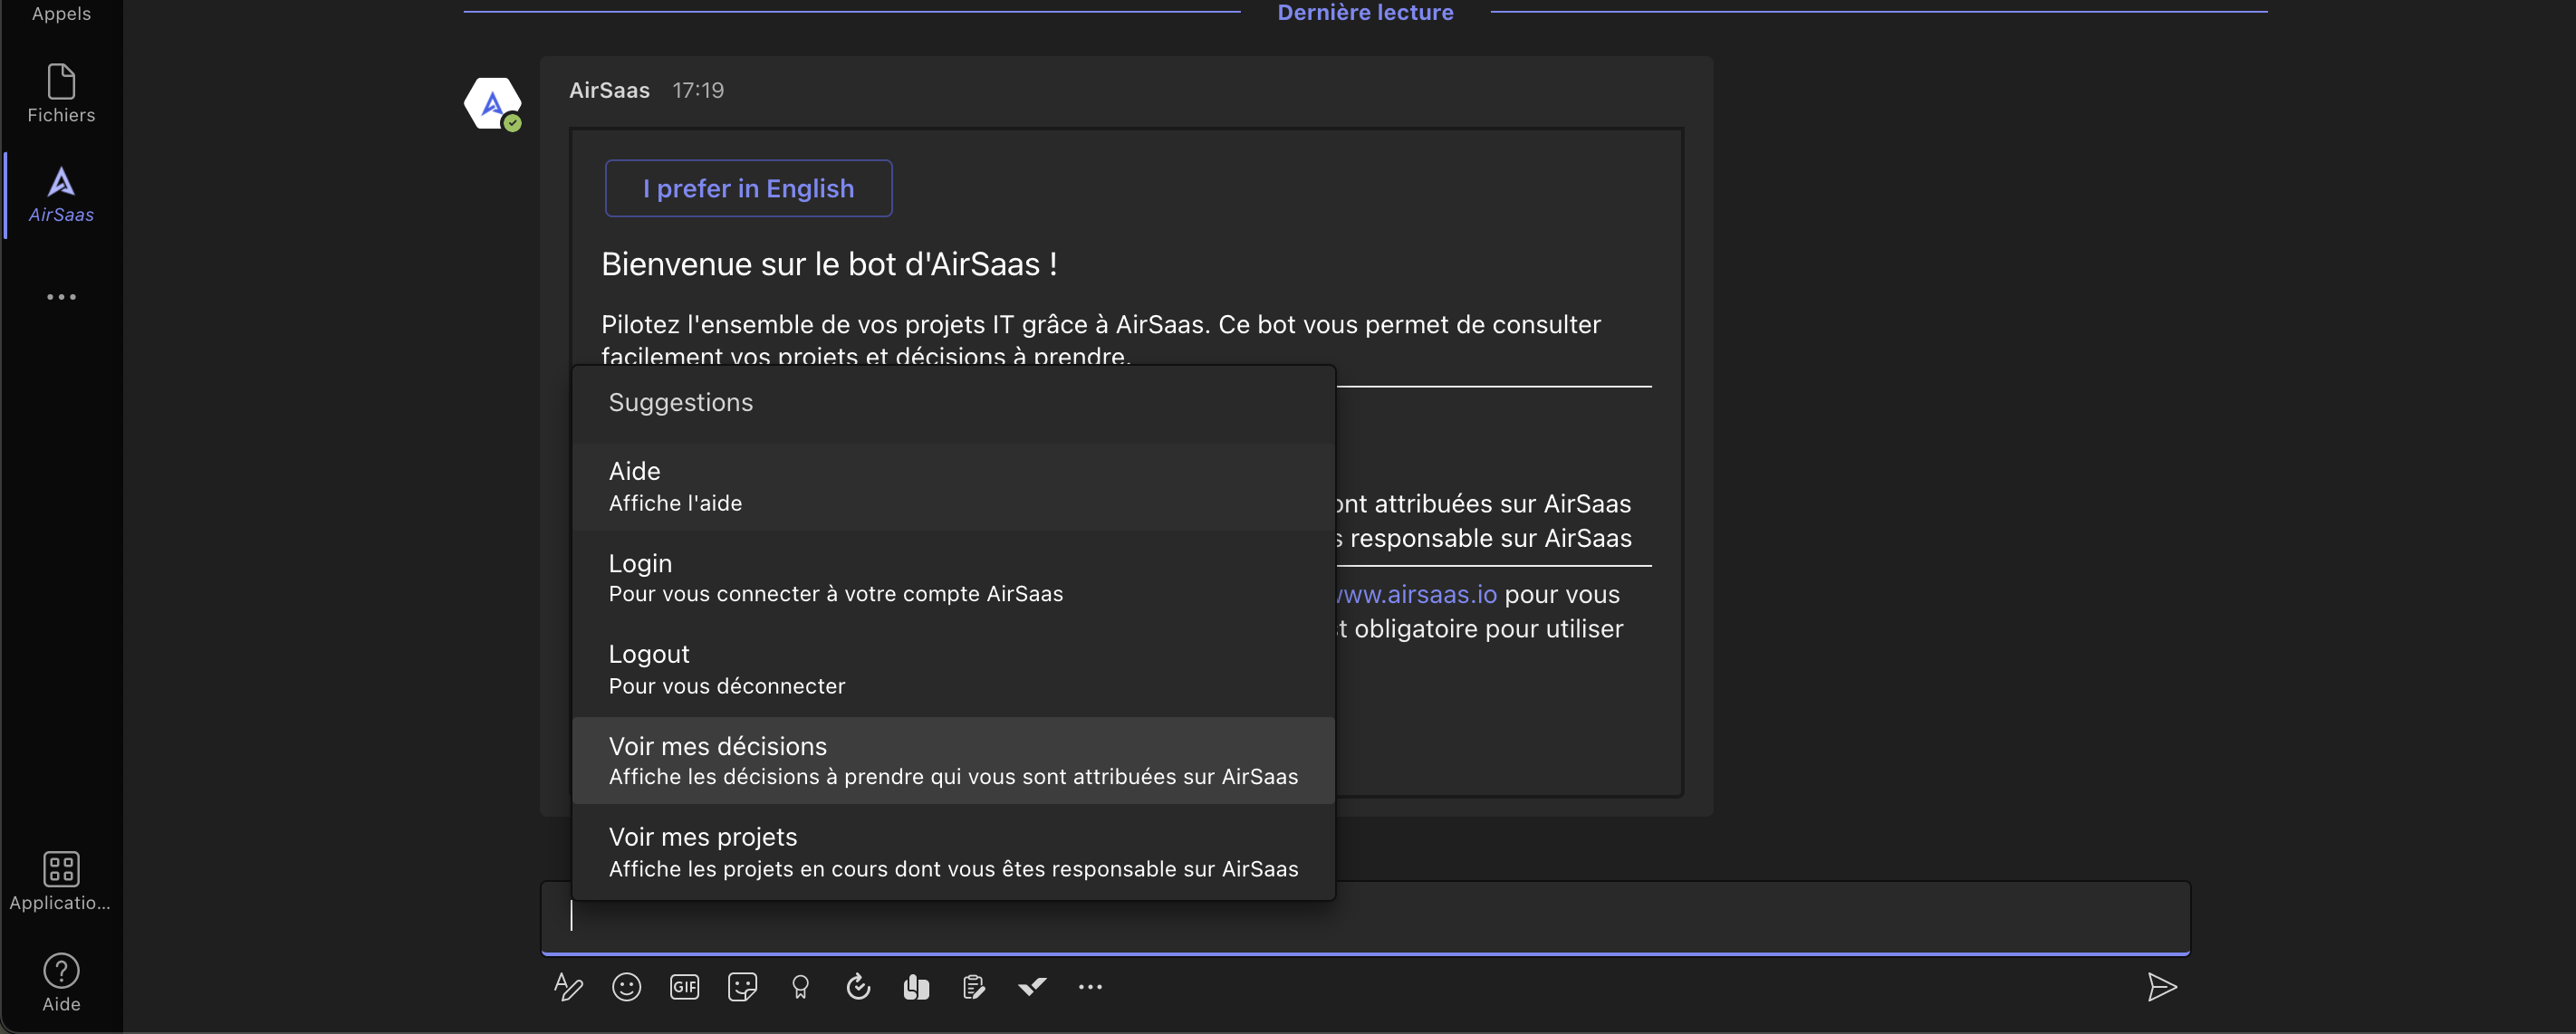2576x1034 pixels.
Task: Click the Viva Learning books icon
Action: [916, 987]
